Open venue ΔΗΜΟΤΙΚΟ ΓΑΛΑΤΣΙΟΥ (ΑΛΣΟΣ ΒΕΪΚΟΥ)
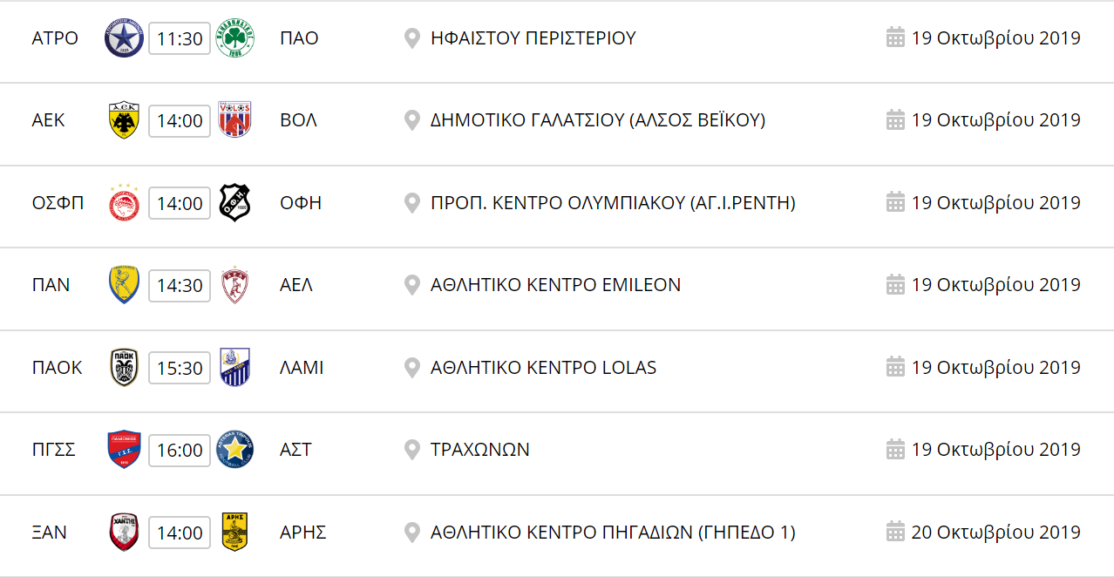 (x=598, y=120)
